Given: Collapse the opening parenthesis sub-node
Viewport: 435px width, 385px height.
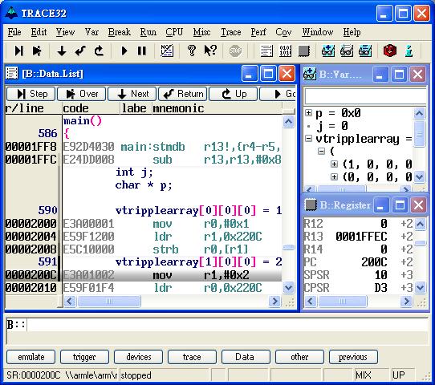Looking at the screenshot, I should pyautogui.click(x=321, y=151).
